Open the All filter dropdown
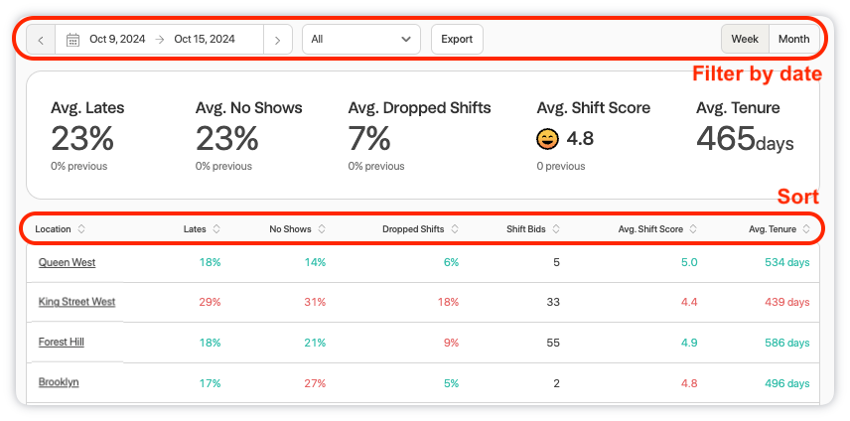 360,40
